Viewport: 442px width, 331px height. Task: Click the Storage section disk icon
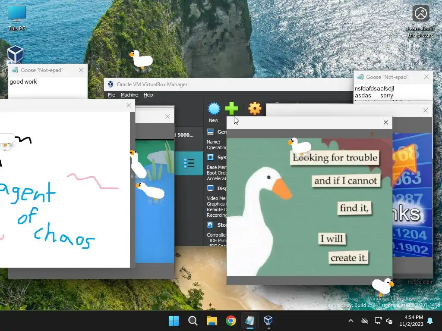(x=210, y=225)
